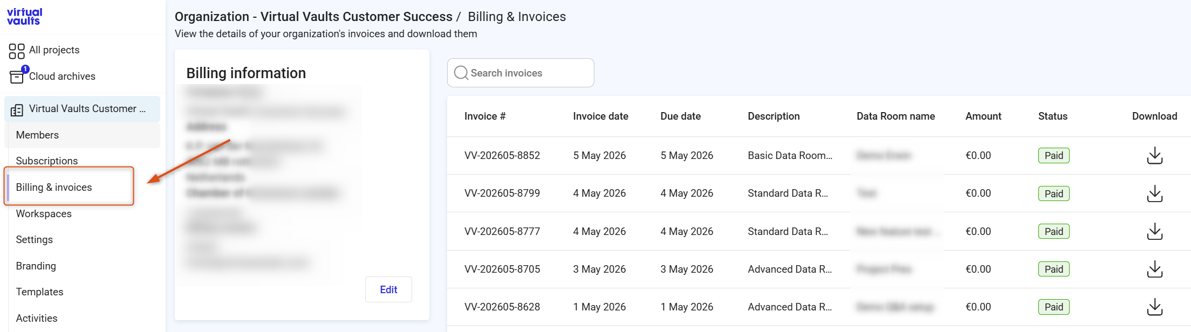
Task: Click description cell of VV-202605-8799
Action: point(788,193)
